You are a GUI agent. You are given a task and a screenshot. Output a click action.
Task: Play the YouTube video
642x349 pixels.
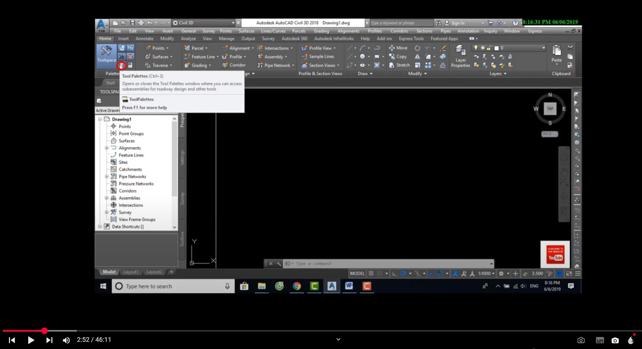coord(31,340)
